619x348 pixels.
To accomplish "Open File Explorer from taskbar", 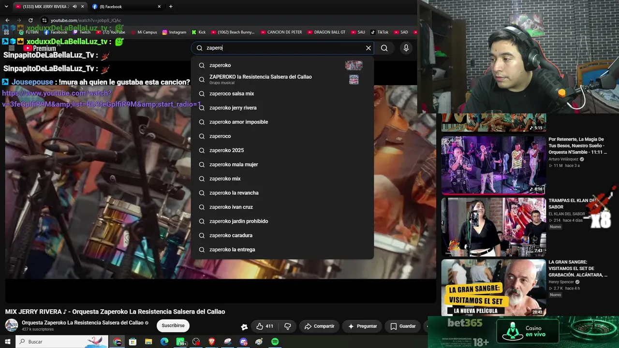I will pos(148,342).
